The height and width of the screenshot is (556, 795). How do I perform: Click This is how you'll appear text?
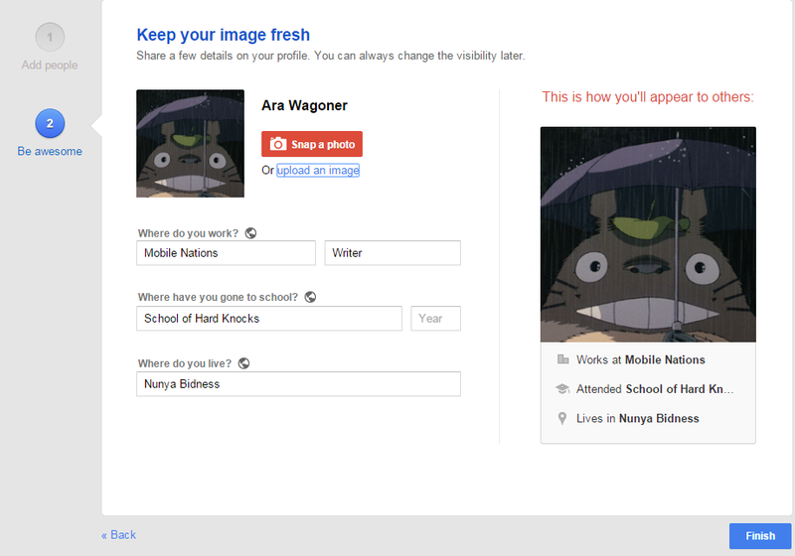pyautogui.click(x=648, y=96)
